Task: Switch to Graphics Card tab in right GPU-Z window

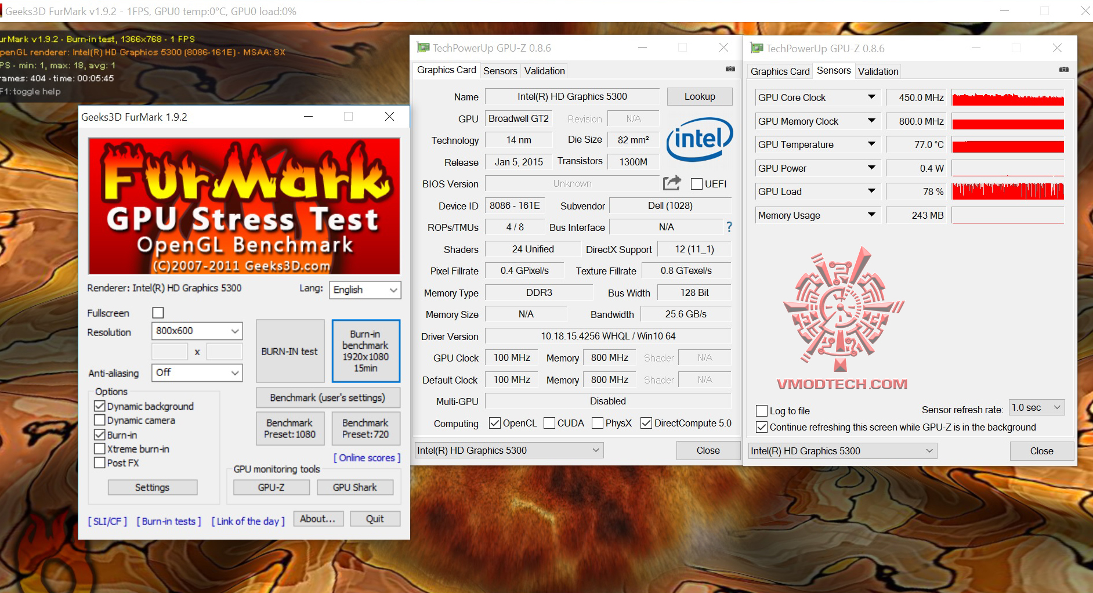Action: point(780,71)
